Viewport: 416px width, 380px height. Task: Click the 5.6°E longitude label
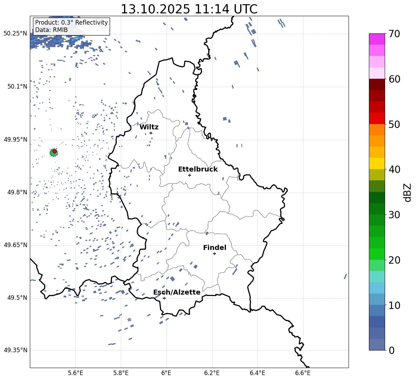76,373
